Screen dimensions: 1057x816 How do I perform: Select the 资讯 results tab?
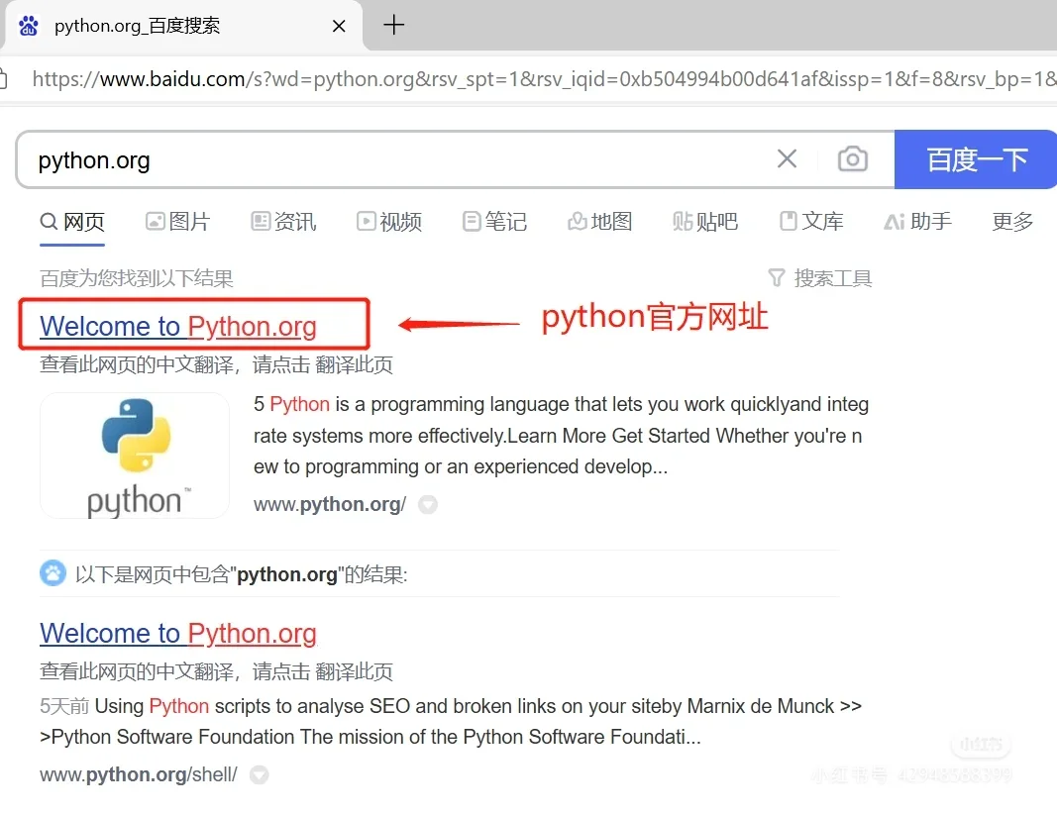[283, 222]
